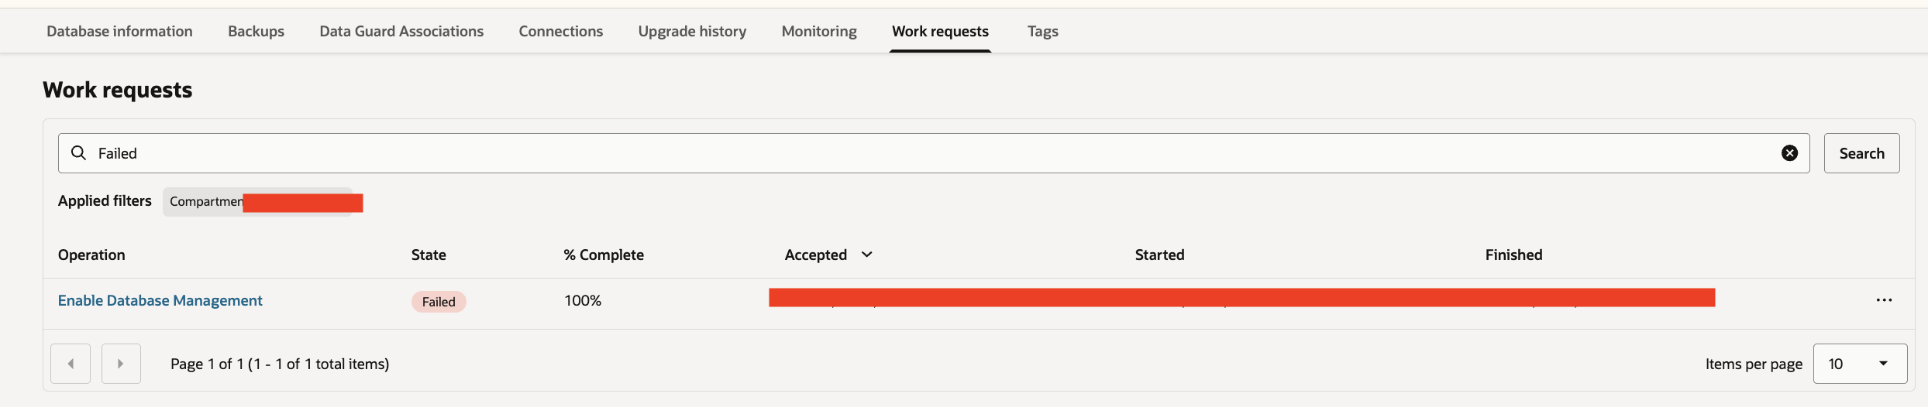Open the Tags tab

1042,31
